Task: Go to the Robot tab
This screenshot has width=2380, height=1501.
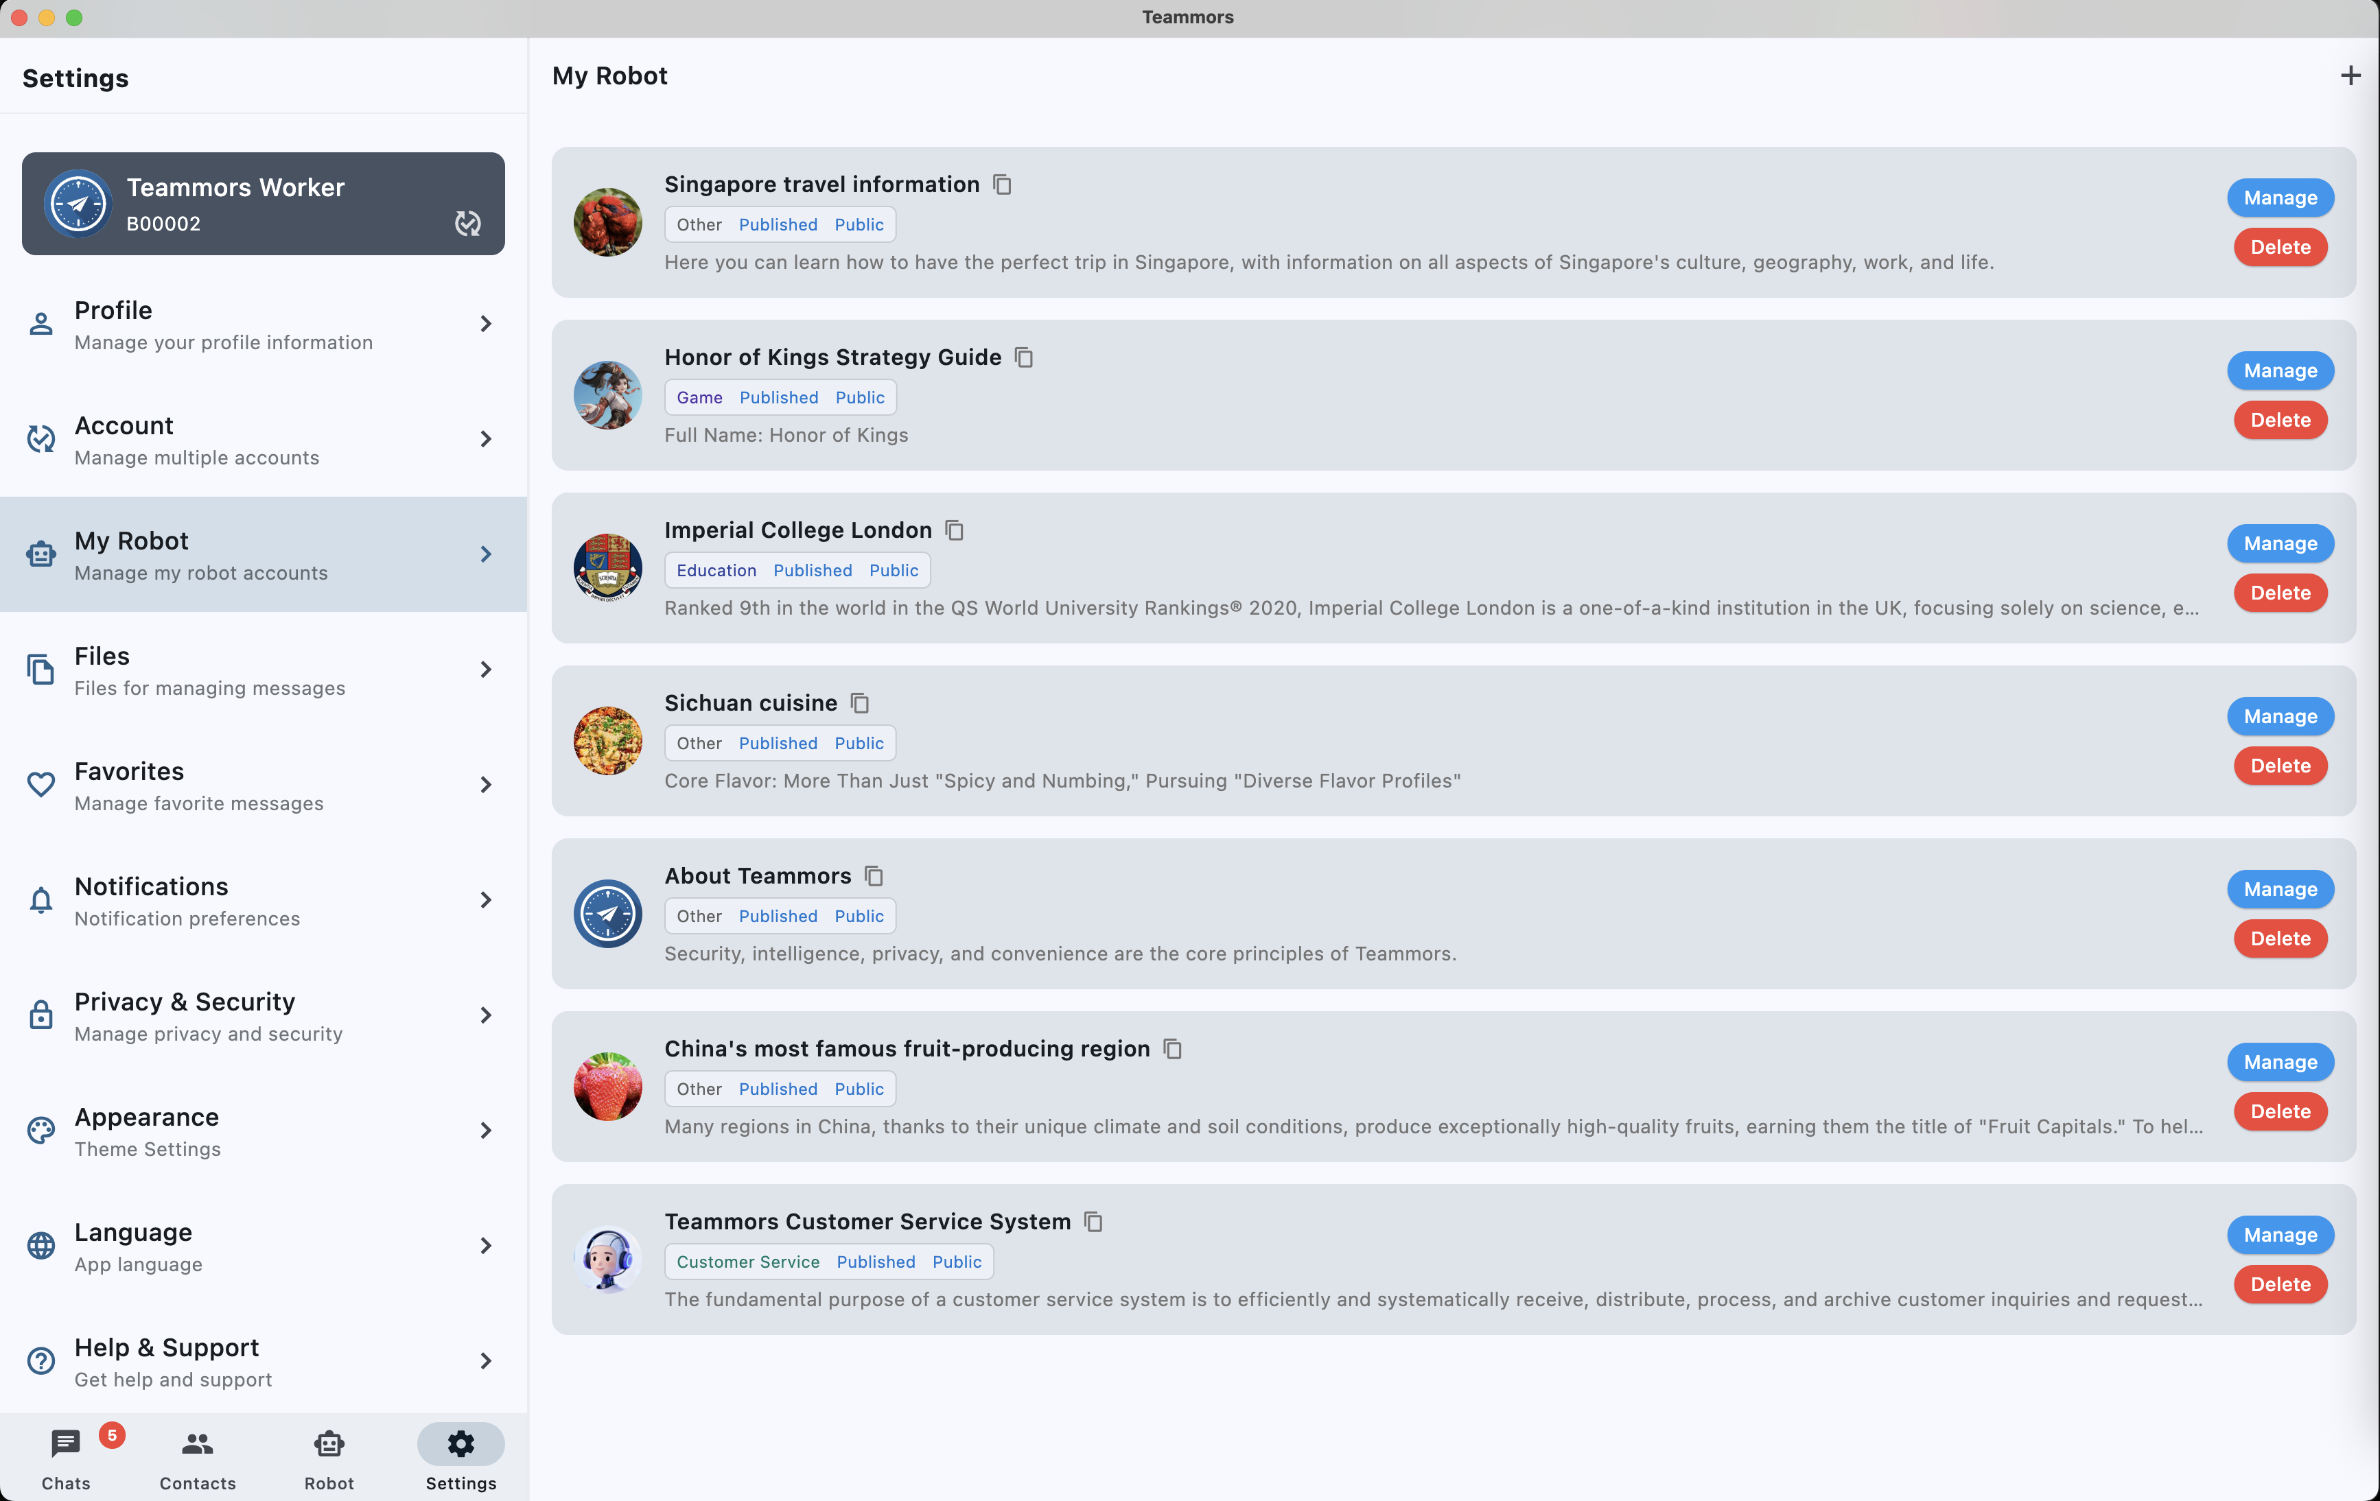Action: (x=329, y=1456)
